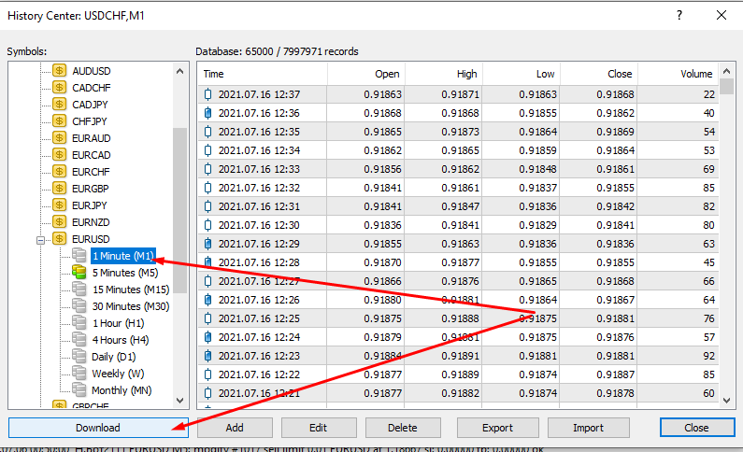Select the Weekly (W) timeframe
Image resolution: width=743 pixels, height=452 pixels.
[x=118, y=374]
